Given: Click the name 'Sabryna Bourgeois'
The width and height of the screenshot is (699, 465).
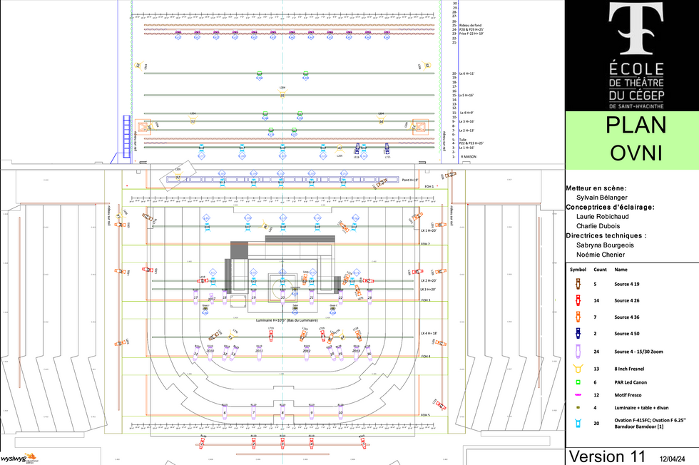Looking at the screenshot, I should [x=605, y=245].
